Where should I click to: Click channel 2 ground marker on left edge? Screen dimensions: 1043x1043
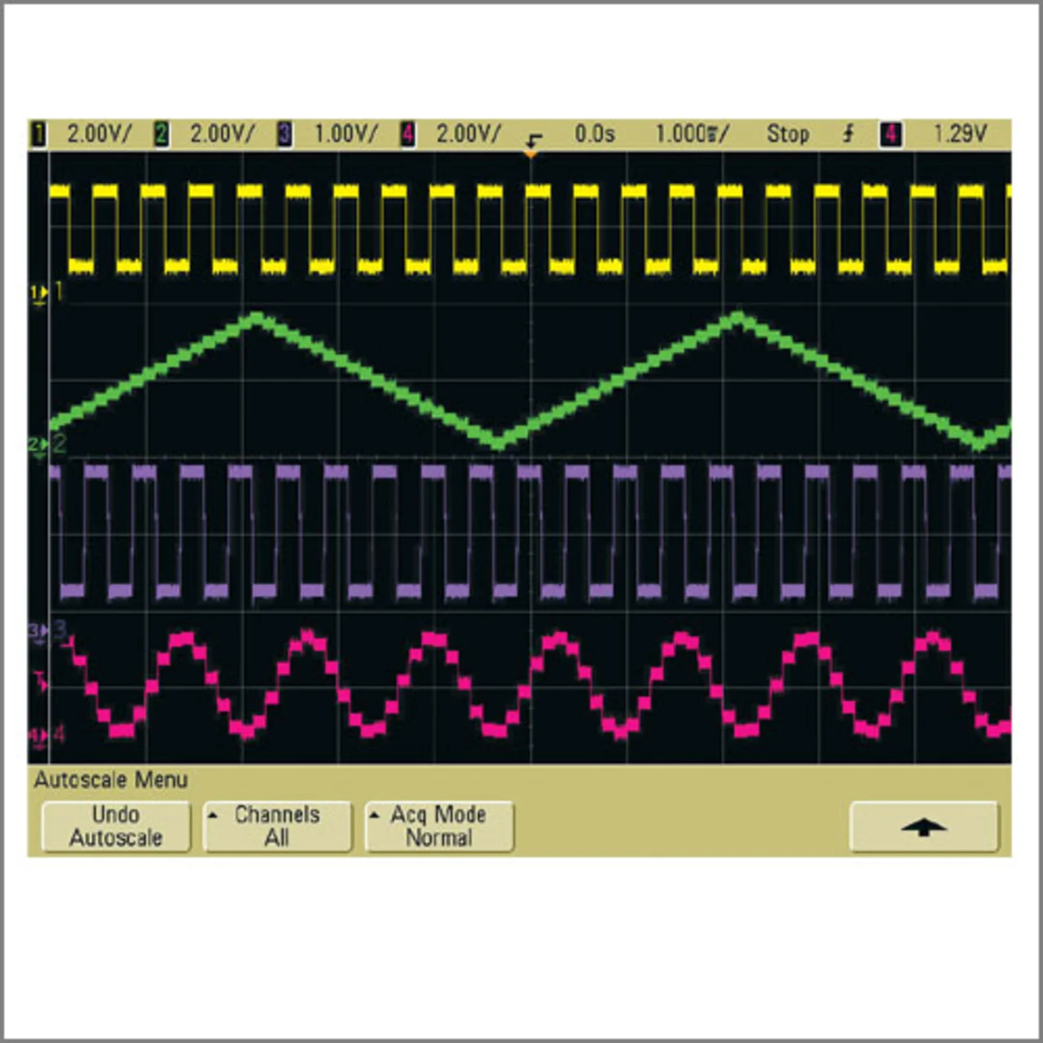coord(37,445)
